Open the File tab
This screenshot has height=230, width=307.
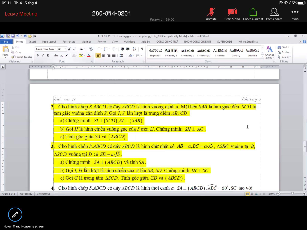pos(6,41)
